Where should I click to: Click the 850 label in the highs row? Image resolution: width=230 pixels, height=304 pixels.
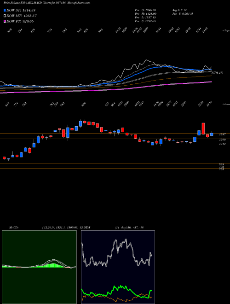(x=10, y=30)
